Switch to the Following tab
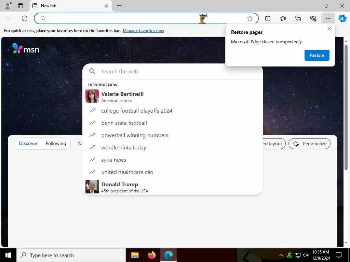The height and width of the screenshot is (262, 350). [x=56, y=144]
